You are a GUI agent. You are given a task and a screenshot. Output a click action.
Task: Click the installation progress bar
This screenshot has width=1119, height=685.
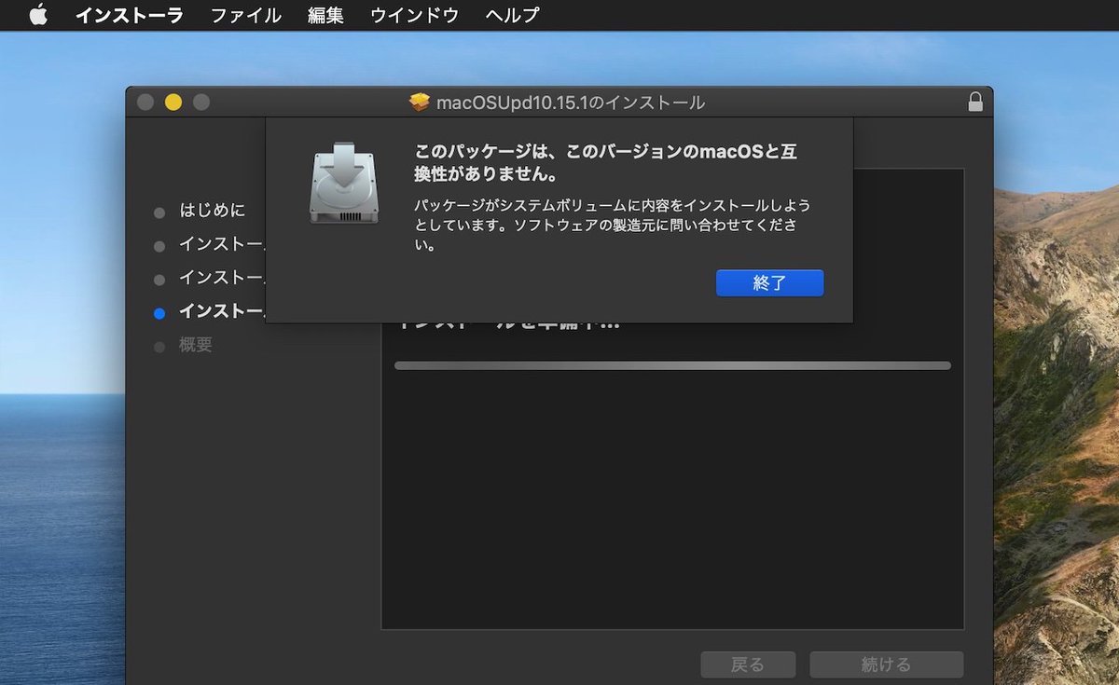coord(672,365)
